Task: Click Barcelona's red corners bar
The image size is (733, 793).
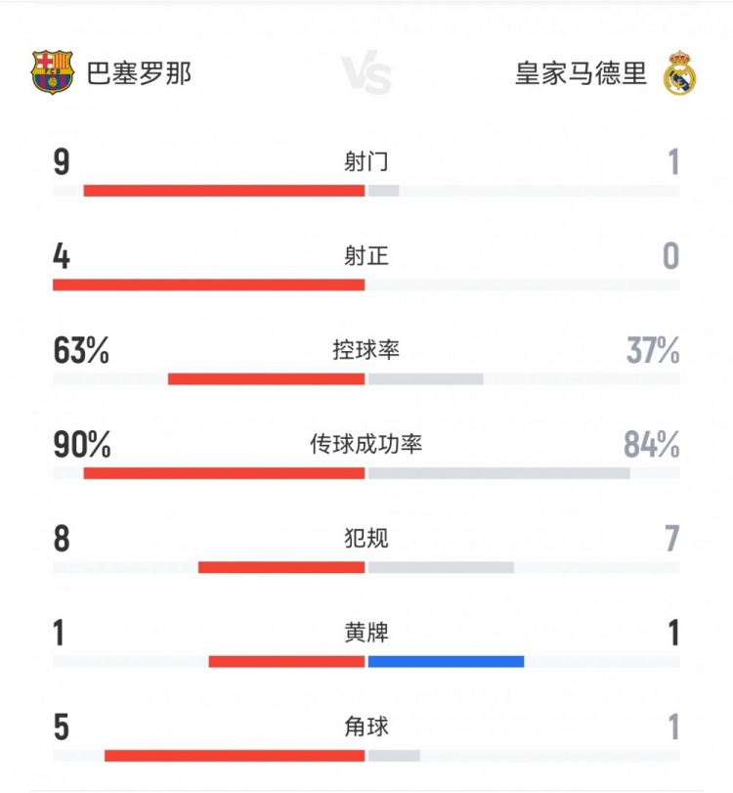Action: click(x=235, y=755)
